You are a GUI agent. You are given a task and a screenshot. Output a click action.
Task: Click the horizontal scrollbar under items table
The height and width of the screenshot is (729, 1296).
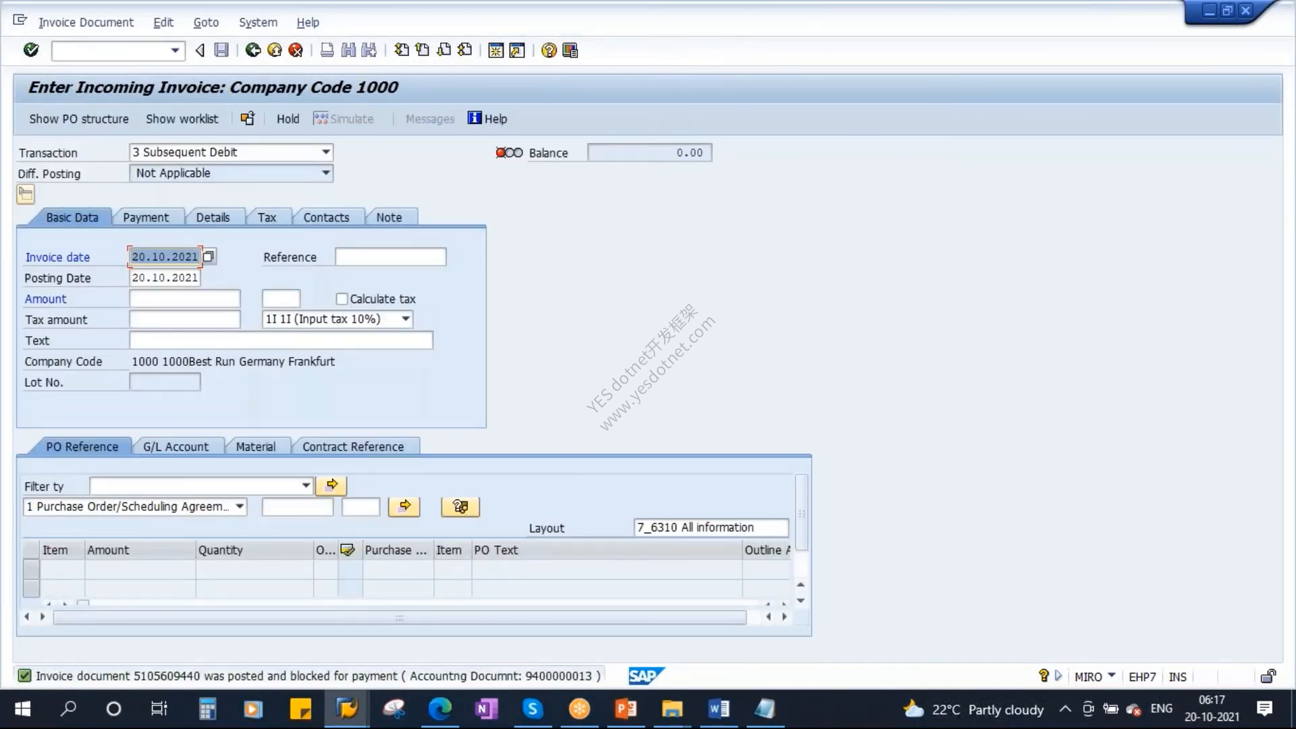pos(400,618)
